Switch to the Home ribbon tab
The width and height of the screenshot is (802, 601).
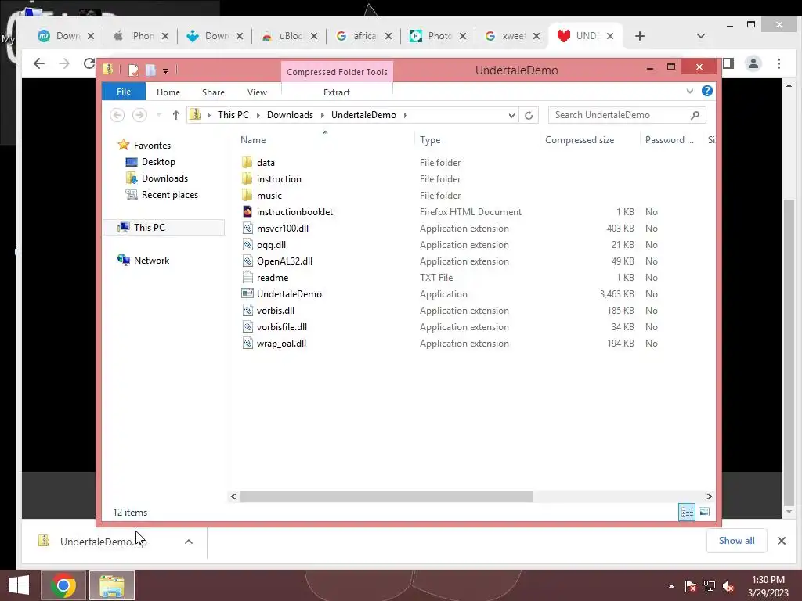[168, 92]
